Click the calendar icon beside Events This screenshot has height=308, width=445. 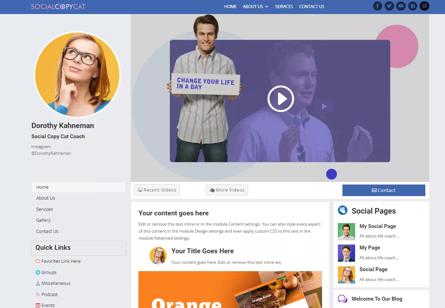[x=38, y=305]
